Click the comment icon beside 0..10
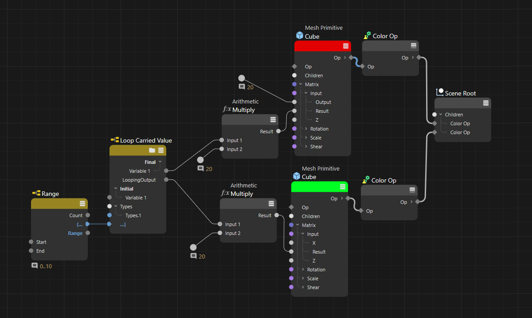The image size is (532, 318). click(x=35, y=266)
